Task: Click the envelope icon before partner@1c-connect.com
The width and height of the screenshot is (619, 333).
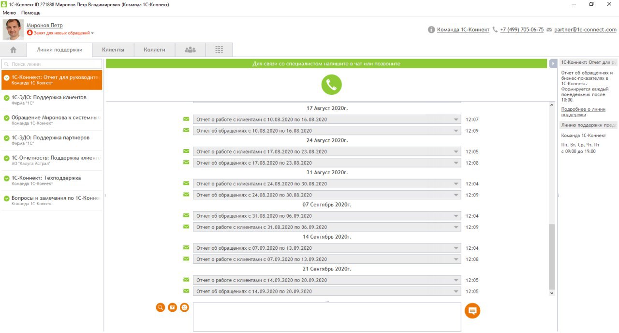Action: pos(549,30)
